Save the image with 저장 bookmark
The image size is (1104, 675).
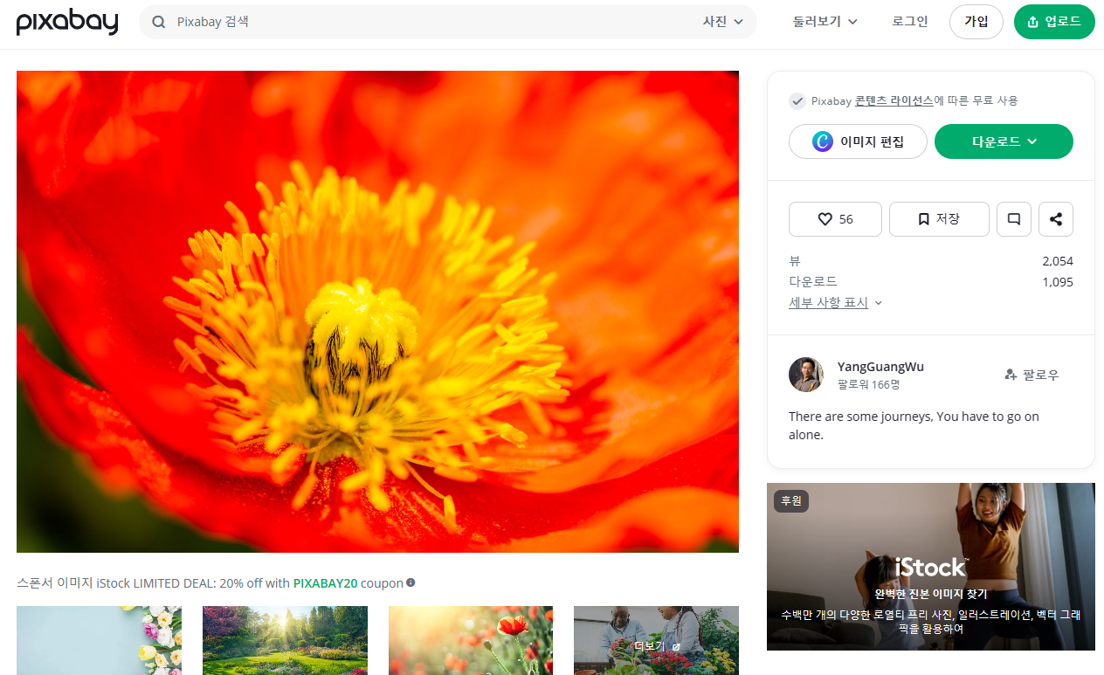click(939, 219)
